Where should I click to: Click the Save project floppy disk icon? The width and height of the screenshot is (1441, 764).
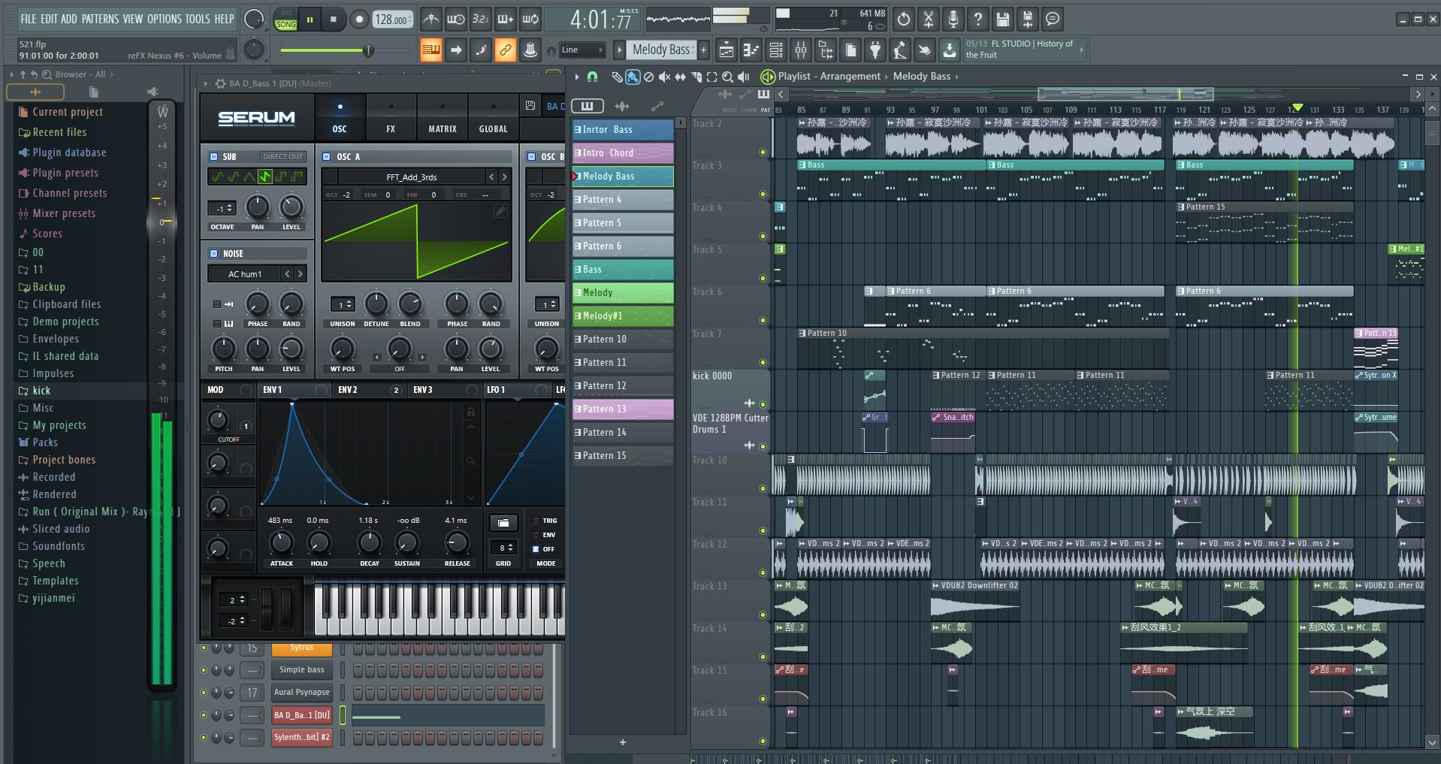(1002, 20)
